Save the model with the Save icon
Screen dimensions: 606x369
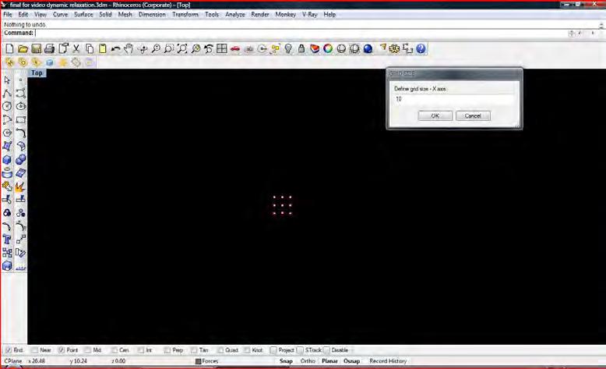(37, 49)
